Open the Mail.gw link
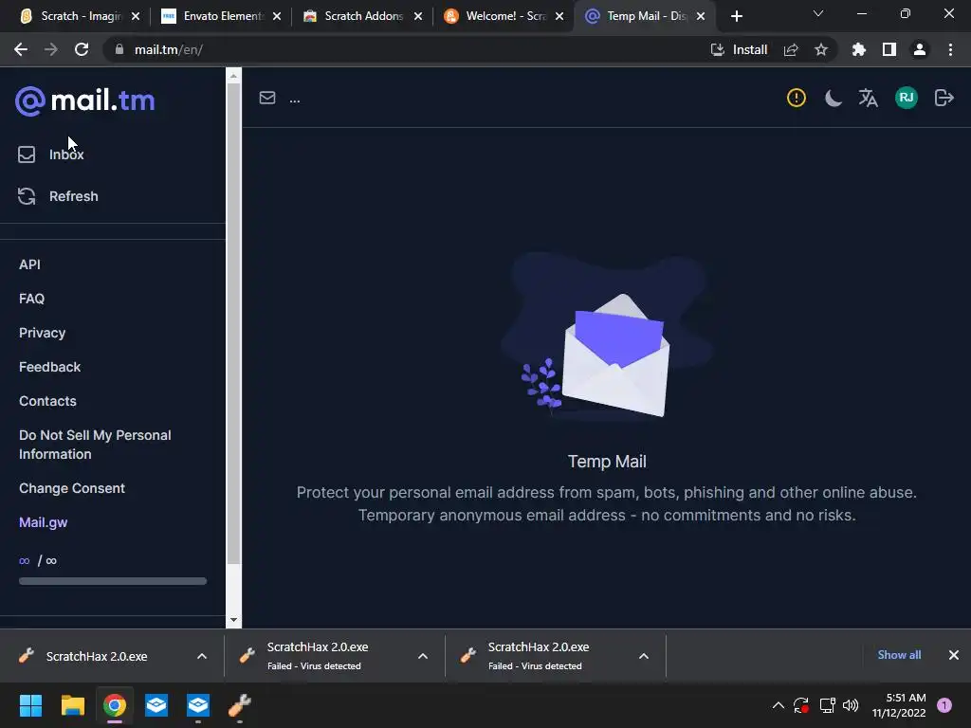The image size is (971, 728). tap(44, 522)
